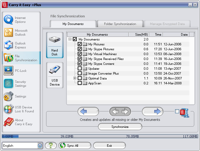Image resolution: width=200 pixels, height=151 pixels.
Task: Click the Updater folder icon
Action: click(x=85, y=68)
